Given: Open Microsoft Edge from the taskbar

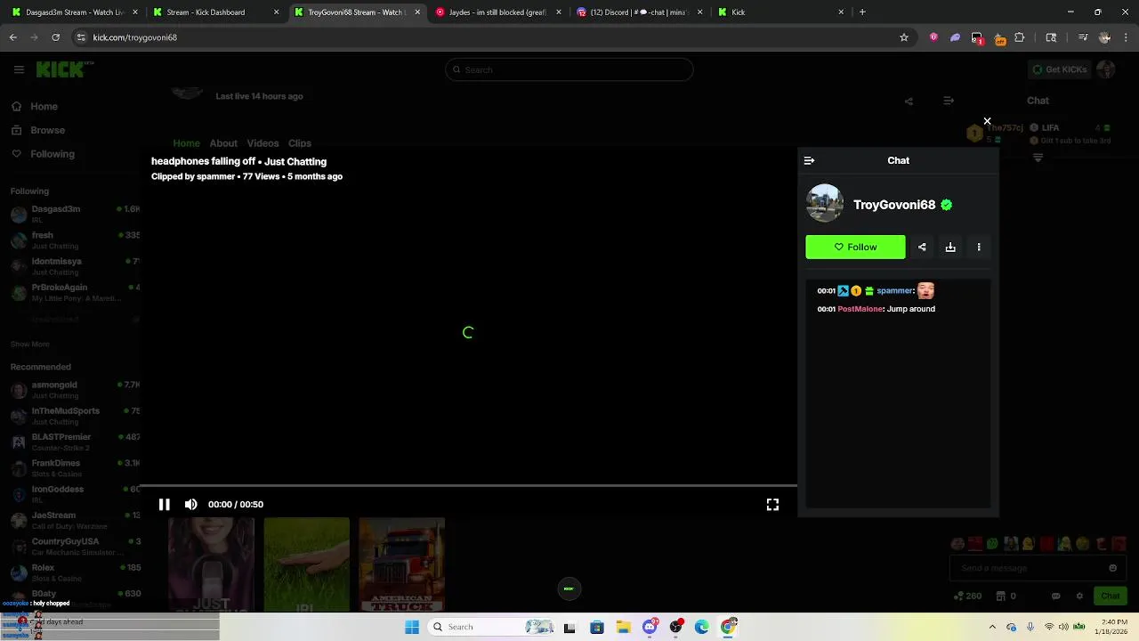Looking at the screenshot, I should [x=702, y=627].
